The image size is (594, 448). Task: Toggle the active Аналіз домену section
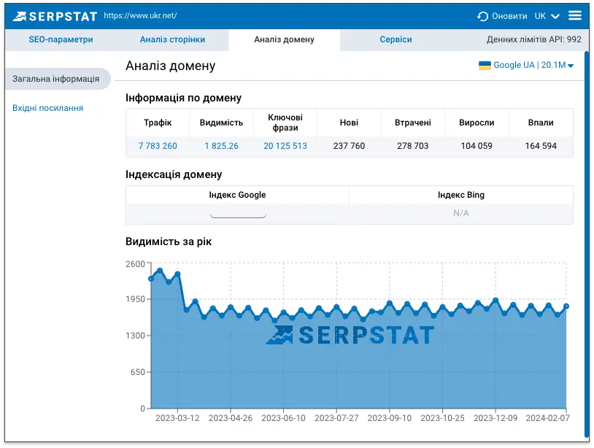[x=283, y=40]
